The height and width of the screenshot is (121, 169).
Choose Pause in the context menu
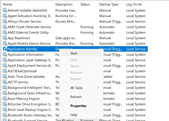[x=81, y=66]
